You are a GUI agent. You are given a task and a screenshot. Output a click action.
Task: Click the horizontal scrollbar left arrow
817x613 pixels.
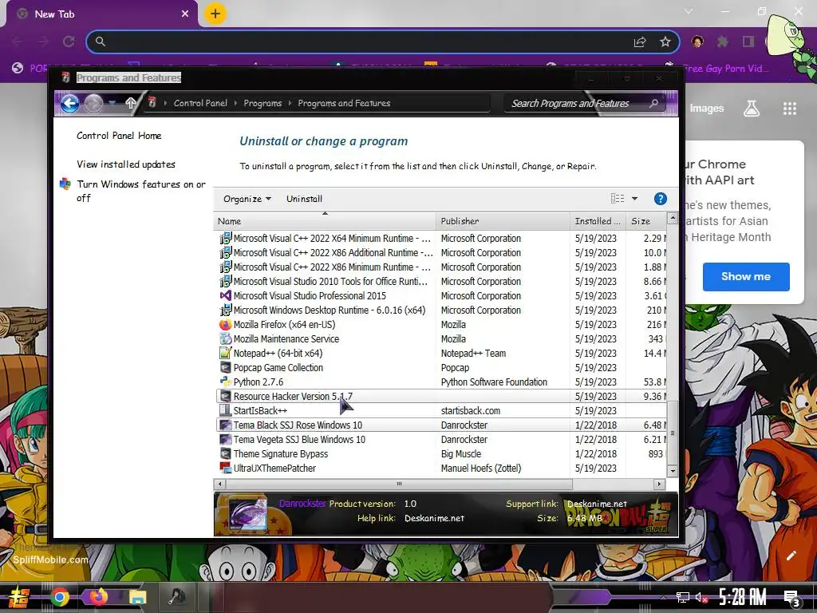pos(220,484)
